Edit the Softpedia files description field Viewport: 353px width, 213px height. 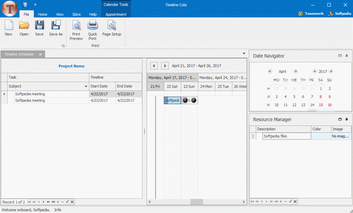pyautogui.click(x=287, y=137)
